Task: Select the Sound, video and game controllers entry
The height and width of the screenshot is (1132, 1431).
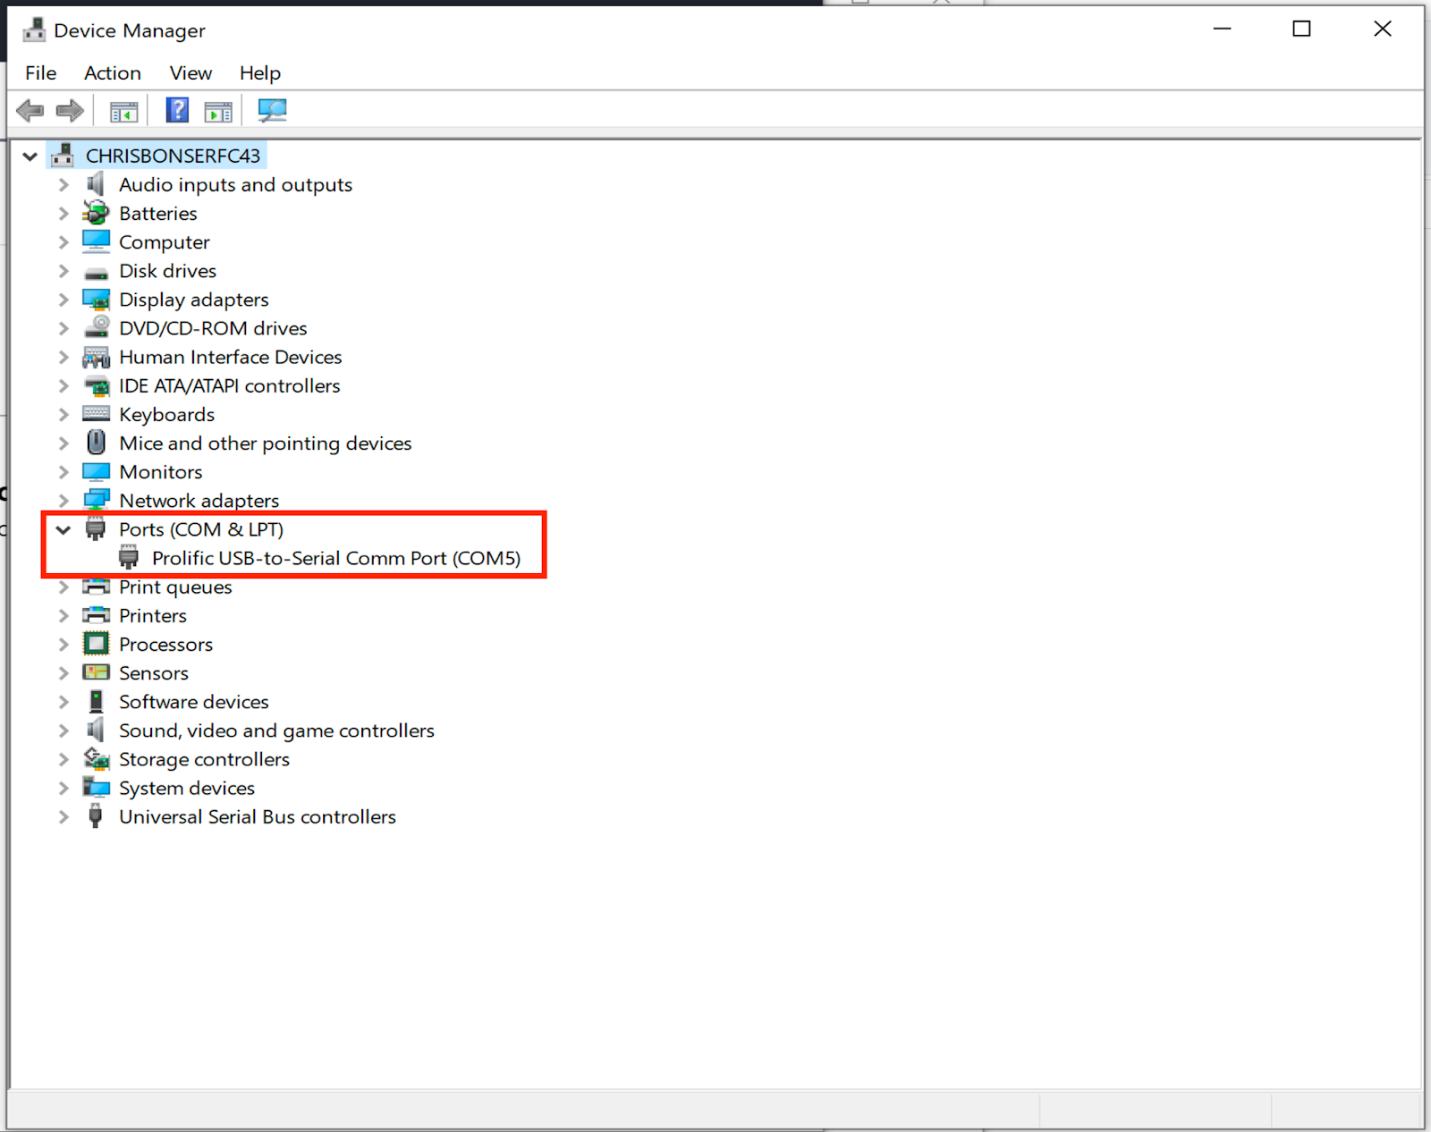Action: [x=276, y=730]
